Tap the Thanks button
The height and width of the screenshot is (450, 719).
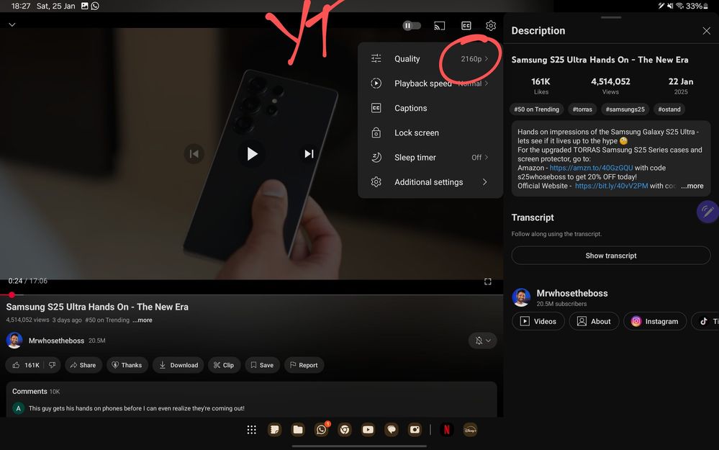[127, 365]
